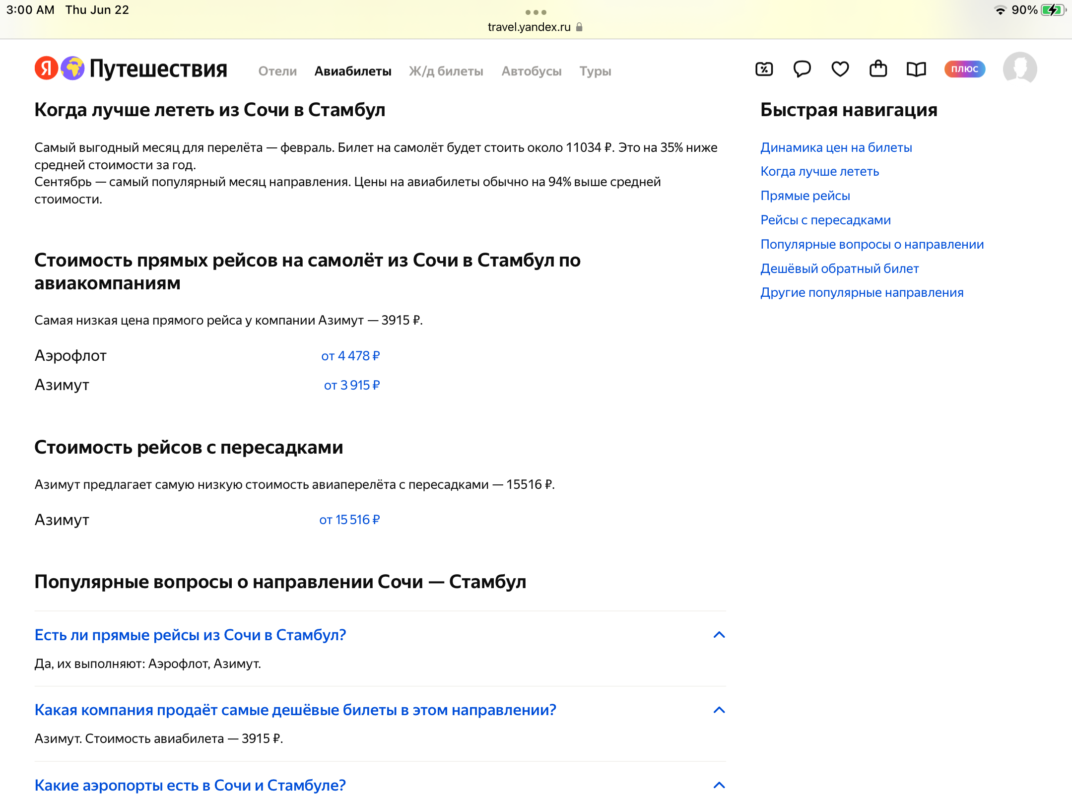The height and width of the screenshot is (804, 1072).
Task: Open my orders bag icon
Action: point(878,69)
